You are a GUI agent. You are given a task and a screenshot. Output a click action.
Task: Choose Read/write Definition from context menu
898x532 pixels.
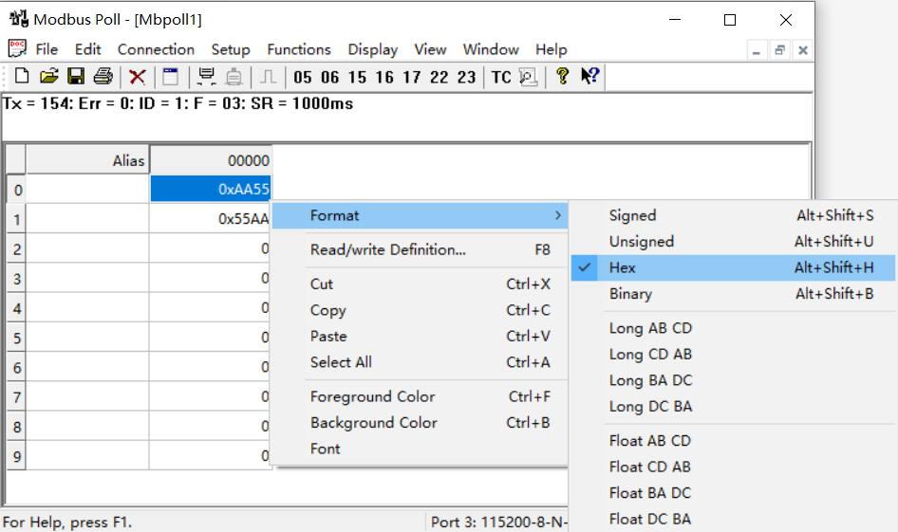click(420, 250)
